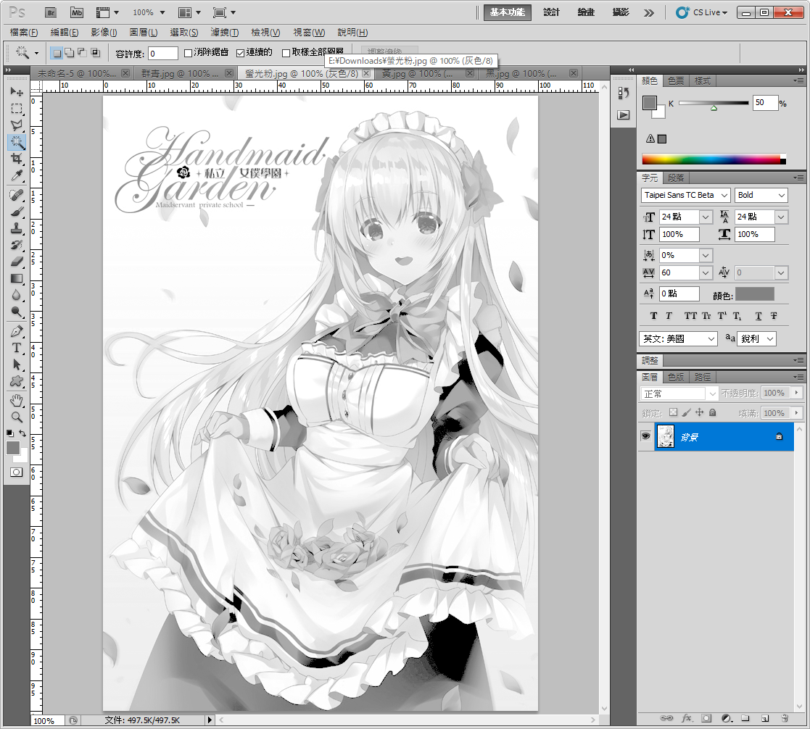Select the 繪畫 workspace button

coord(586,12)
